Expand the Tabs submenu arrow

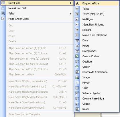point(71,13)
